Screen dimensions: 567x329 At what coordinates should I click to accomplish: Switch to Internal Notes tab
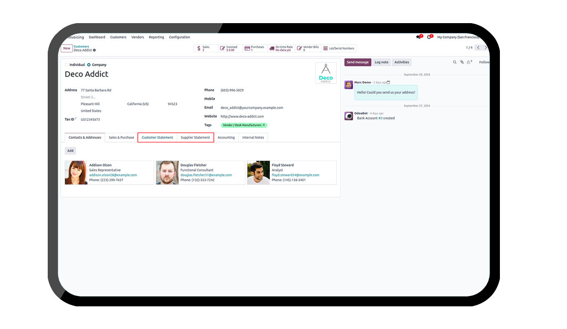pyautogui.click(x=253, y=137)
